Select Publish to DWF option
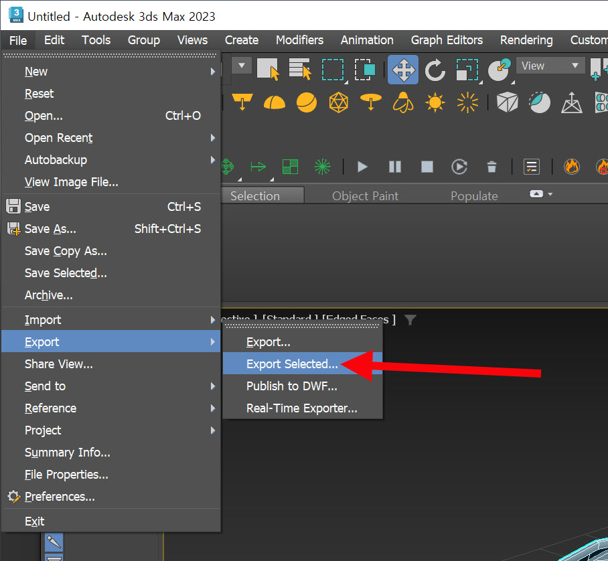 pyautogui.click(x=303, y=386)
